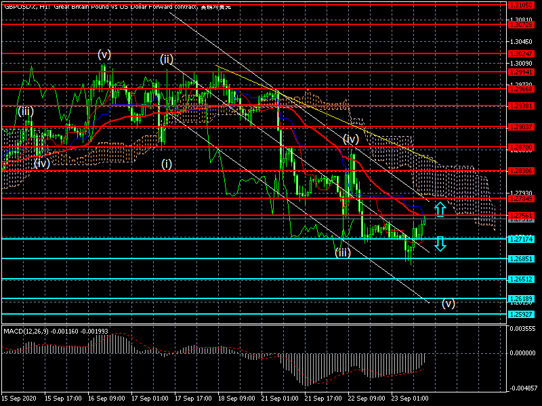The image size is (542, 406).
Task: Select the (v) wave label at the bottom right
Action: point(449,303)
